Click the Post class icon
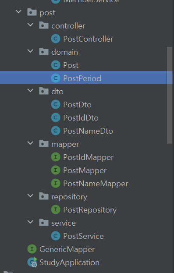 [x=56, y=65]
